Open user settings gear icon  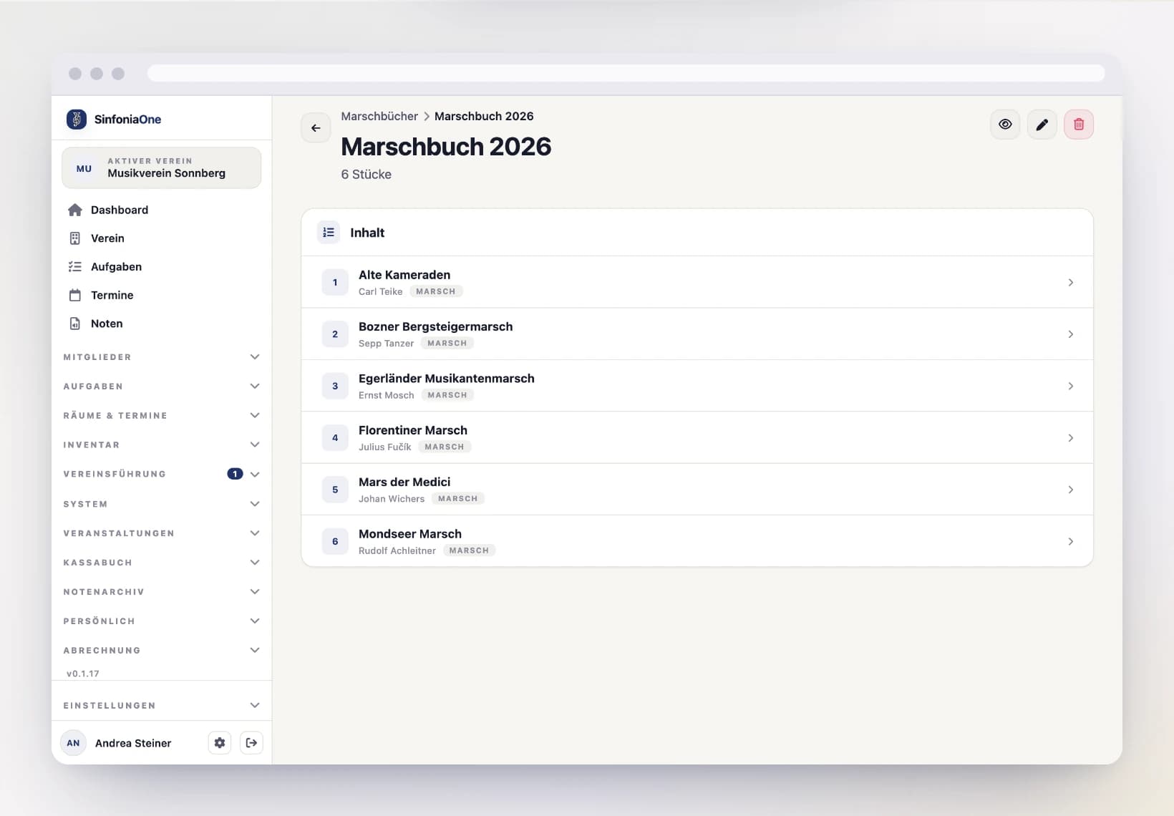pyautogui.click(x=220, y=743)
